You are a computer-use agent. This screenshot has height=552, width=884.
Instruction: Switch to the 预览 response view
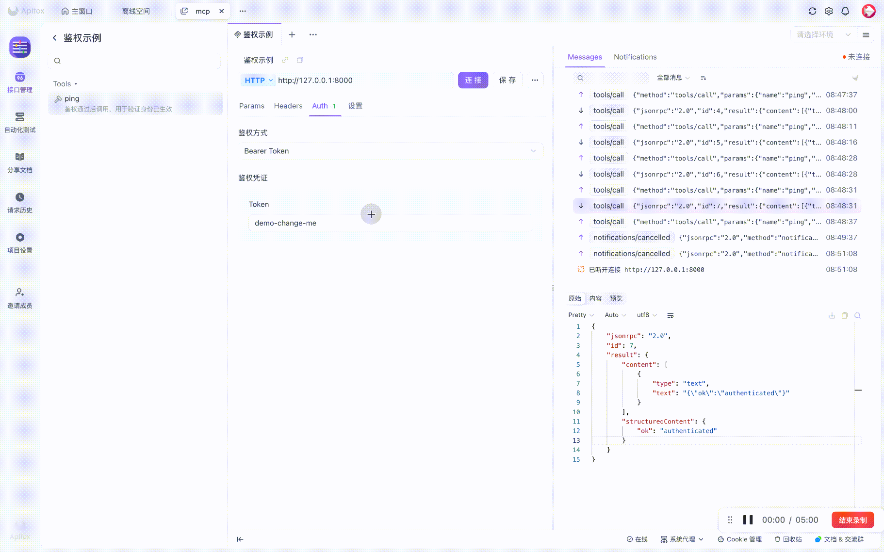pos(616,298)
